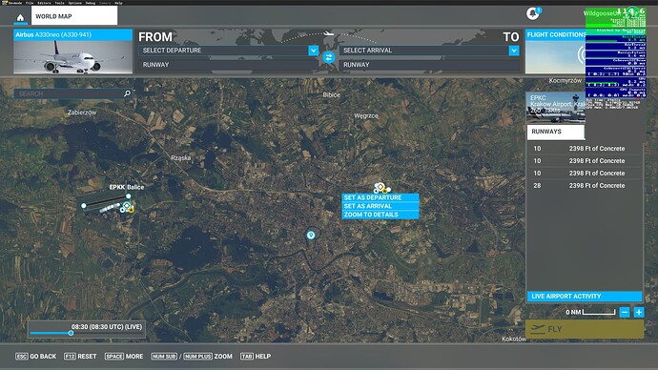
Task: Click the west runway end marker at EPKK
Action: tap(84, 206)
